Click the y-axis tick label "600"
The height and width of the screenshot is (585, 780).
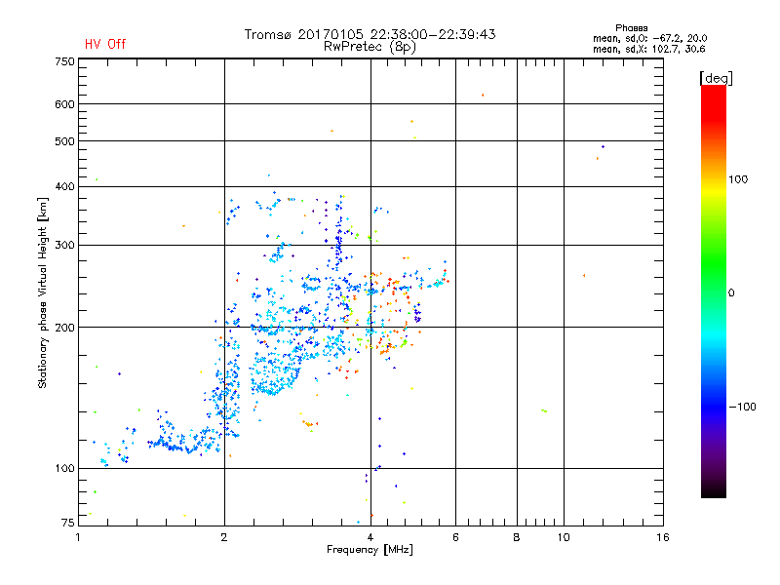pos(64,104)
